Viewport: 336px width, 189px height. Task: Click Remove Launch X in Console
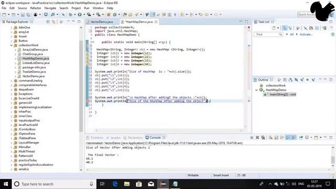(x=257, y=138)
